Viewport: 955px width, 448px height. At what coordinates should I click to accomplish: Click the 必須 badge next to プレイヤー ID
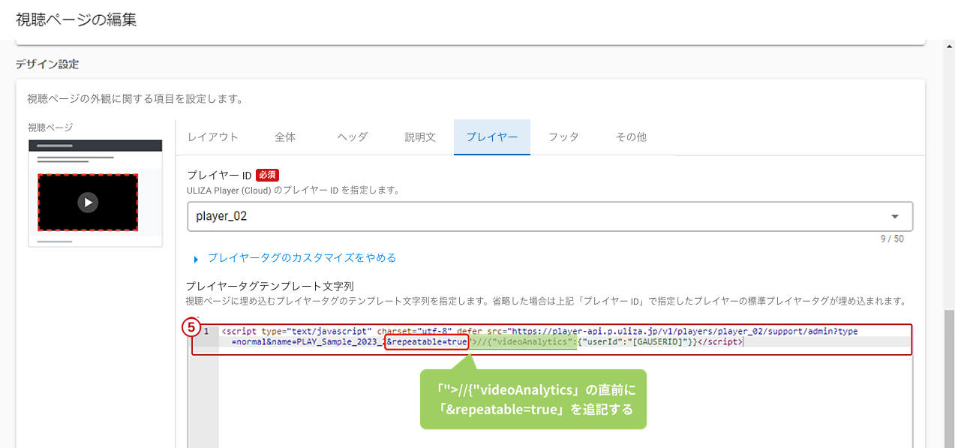[x=268, y=175]
